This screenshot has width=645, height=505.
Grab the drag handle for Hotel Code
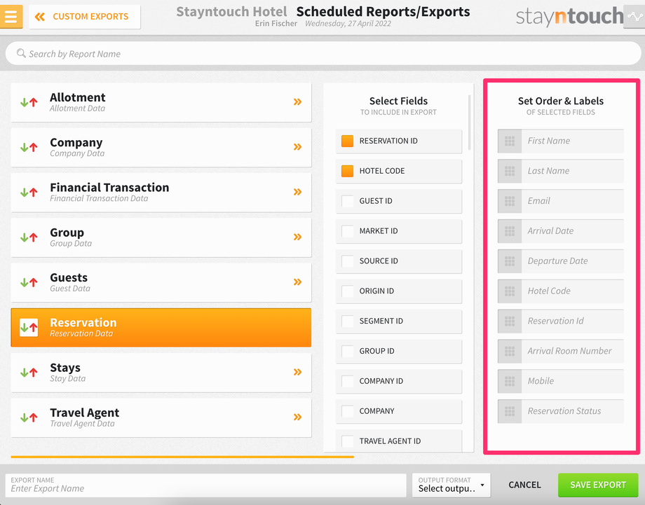point(510,291)
